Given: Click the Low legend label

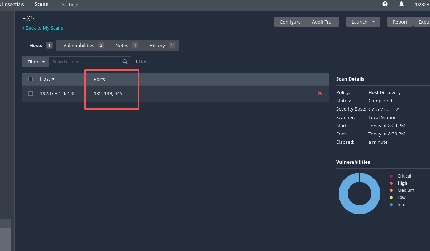Looking at the screenshot, I should pos(401,198).
